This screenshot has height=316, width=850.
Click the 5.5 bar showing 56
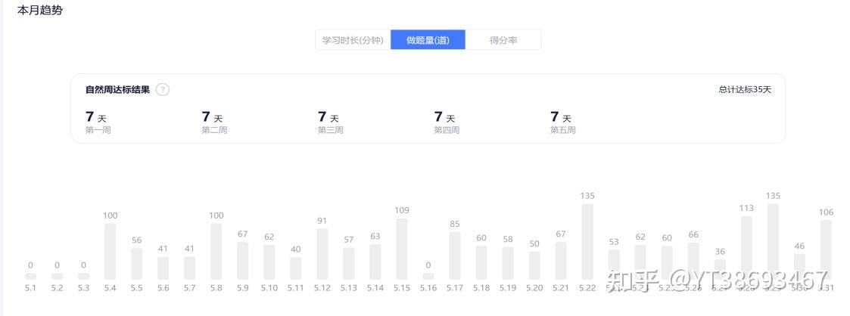[136, 263]
